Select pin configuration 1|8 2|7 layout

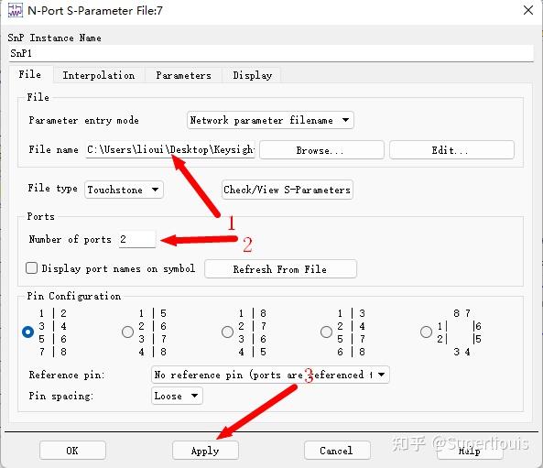click(227, 332)
